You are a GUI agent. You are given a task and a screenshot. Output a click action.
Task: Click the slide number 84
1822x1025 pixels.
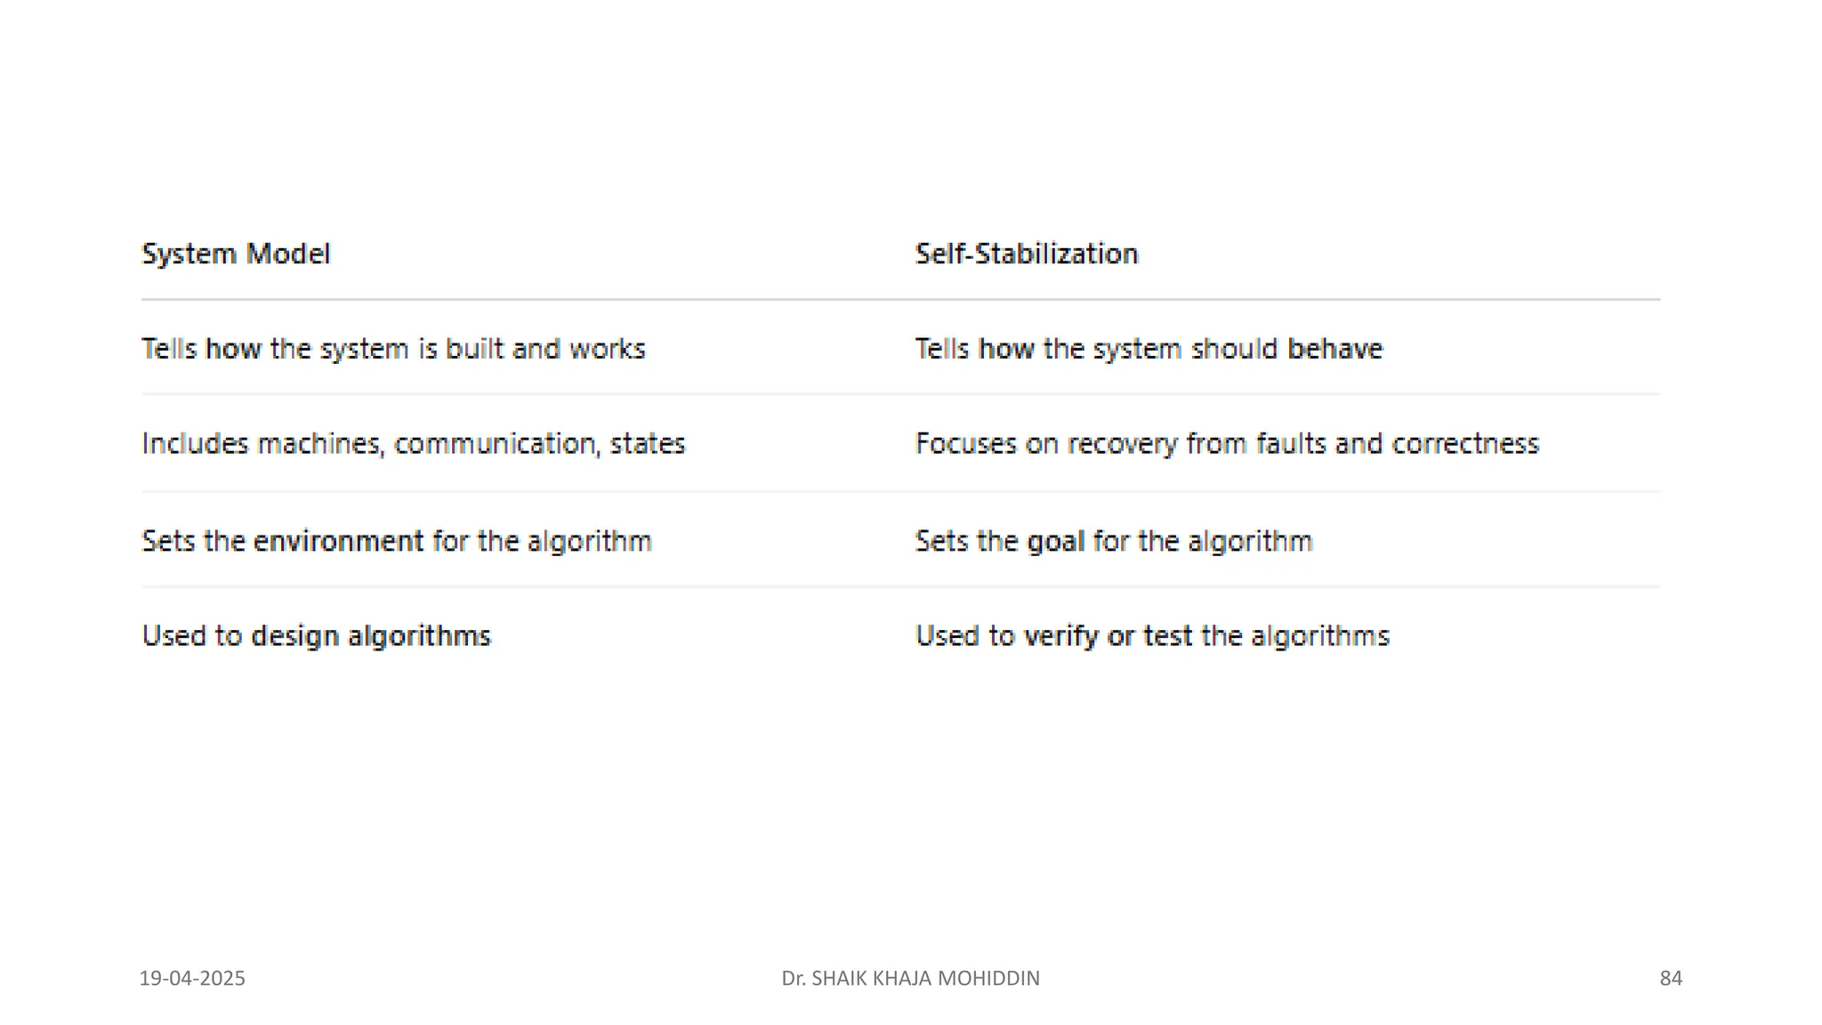click(1671, 978)
